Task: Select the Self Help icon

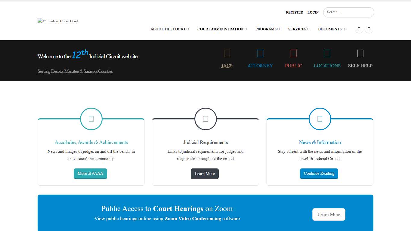Action: pyautogui.click(x=360, y=53)
